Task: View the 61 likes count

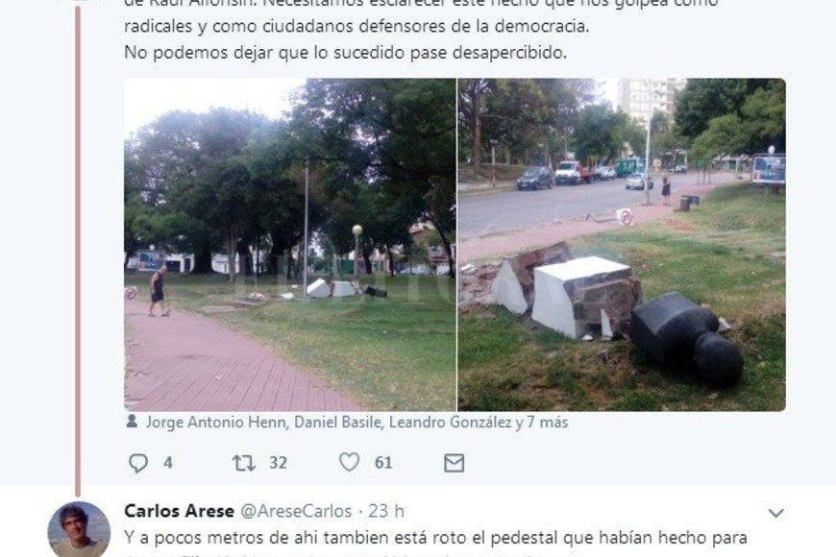Action: [383, 463]
